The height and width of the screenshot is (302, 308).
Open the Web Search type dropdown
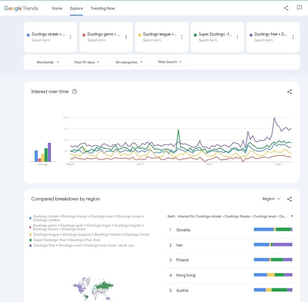[170, 62]
